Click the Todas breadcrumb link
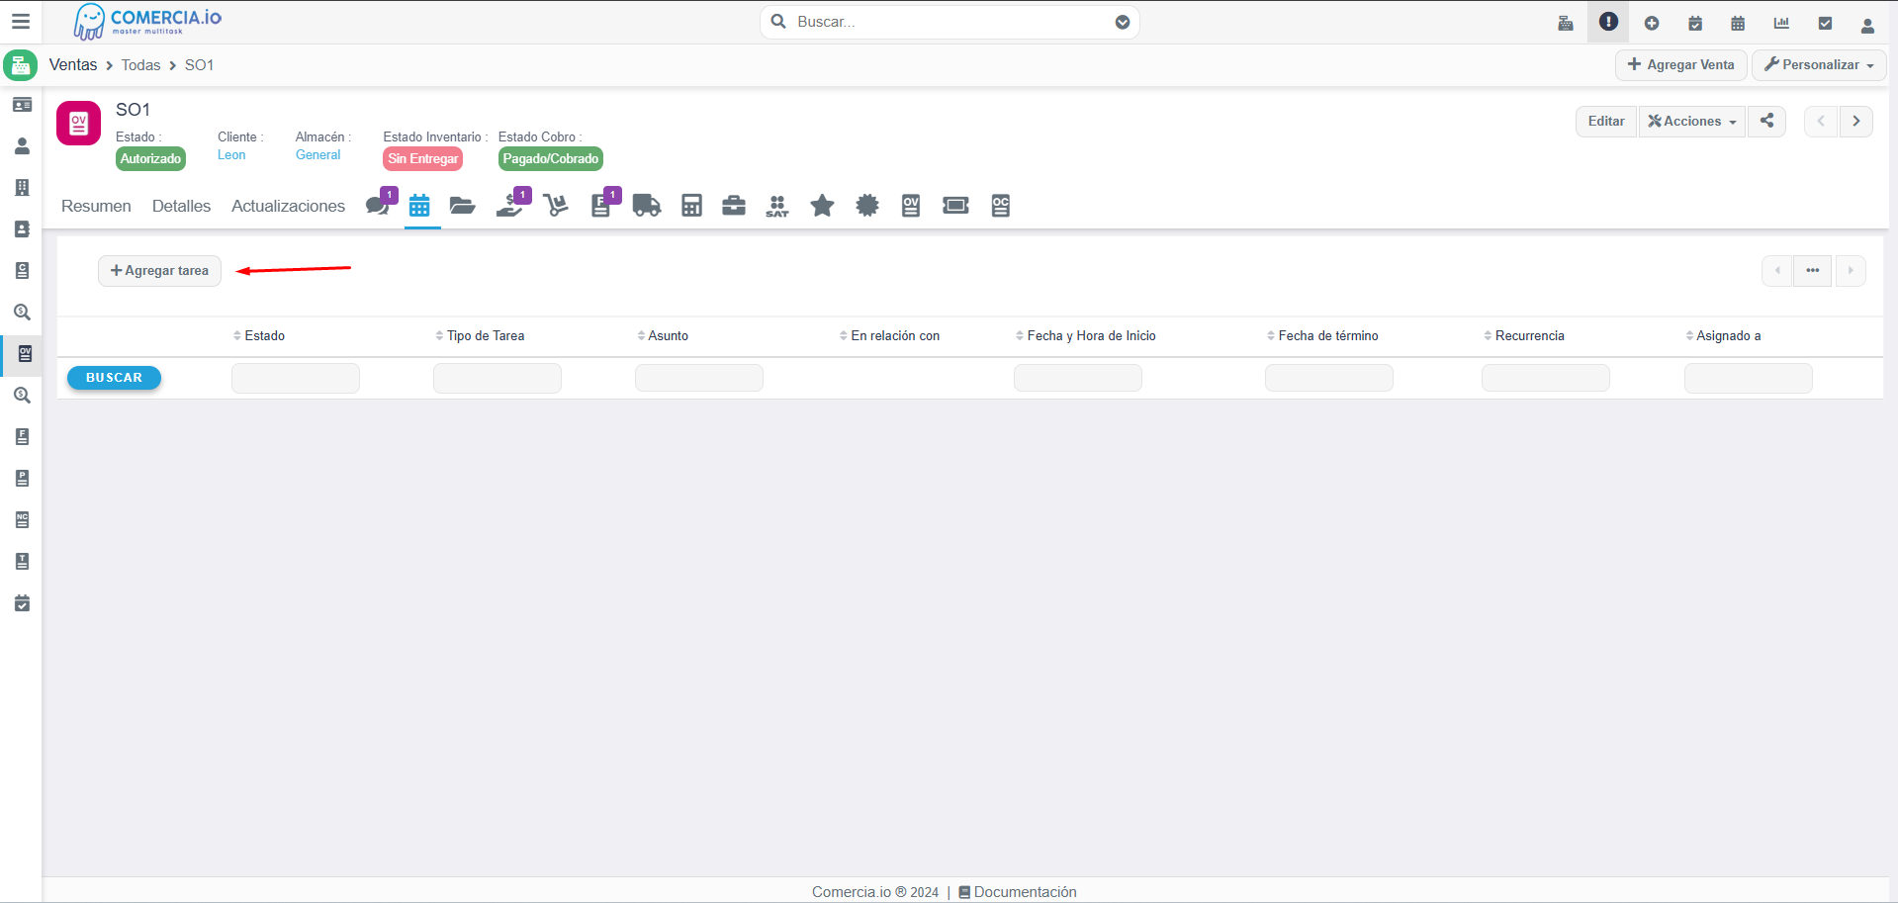Screen dimensions: 1898x903 140,65
